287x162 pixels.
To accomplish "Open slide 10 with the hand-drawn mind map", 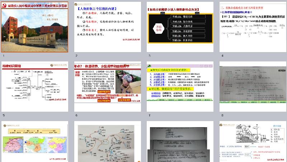I will click(x=108, y=142).
